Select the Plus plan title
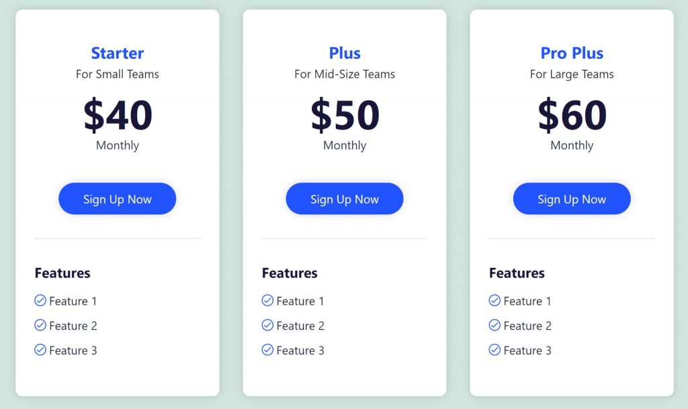 tap(345, 53)
